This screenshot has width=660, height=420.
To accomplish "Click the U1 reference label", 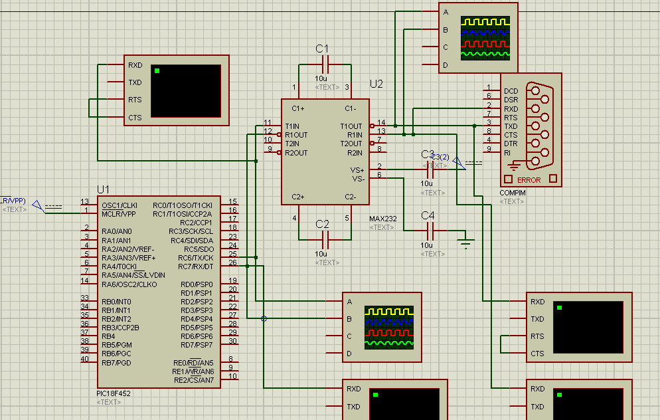I will click(x=104, y=189).
